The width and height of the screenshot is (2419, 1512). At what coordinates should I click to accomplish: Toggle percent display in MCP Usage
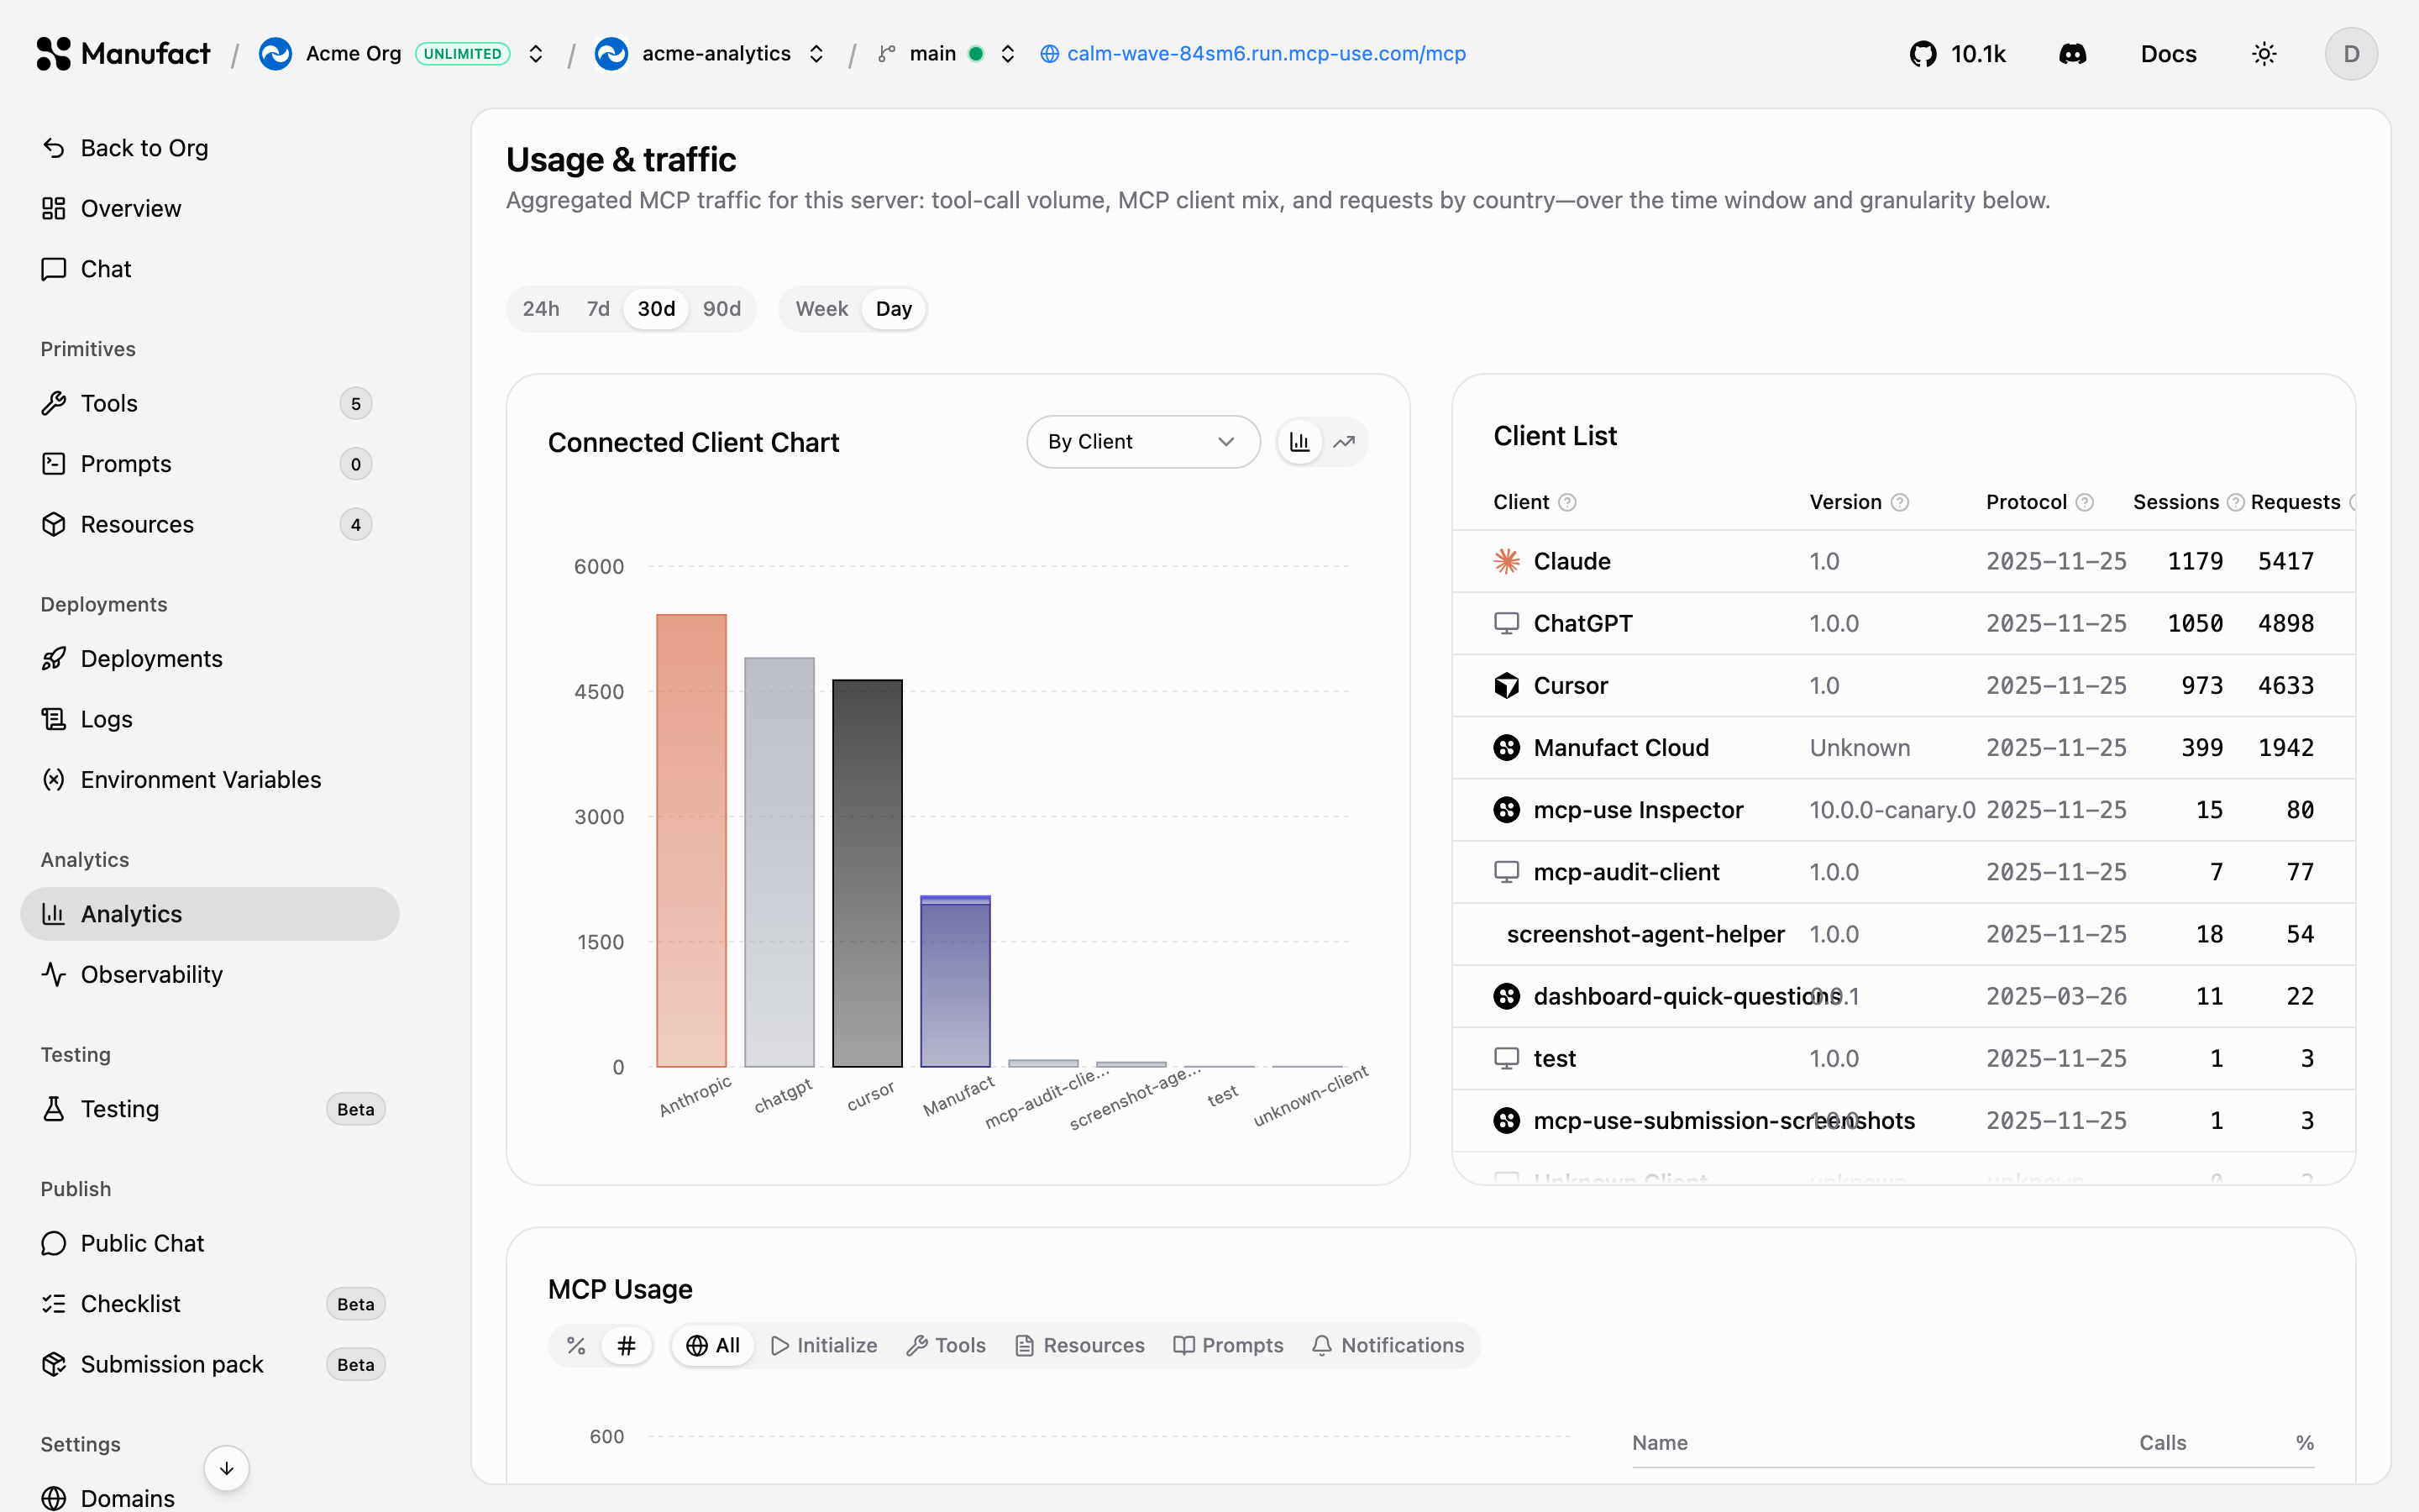click(575, 1346)
